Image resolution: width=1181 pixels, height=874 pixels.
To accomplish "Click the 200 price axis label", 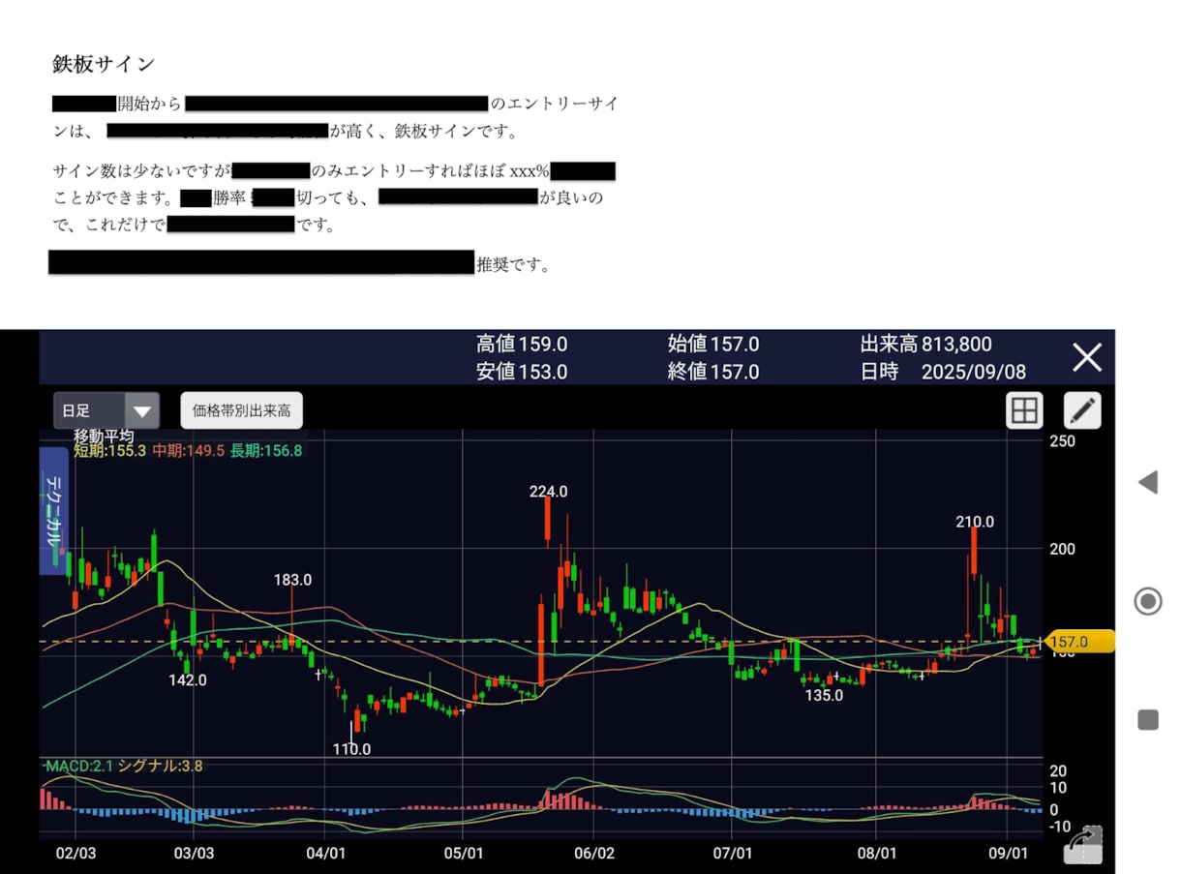I will [1063, 549].
